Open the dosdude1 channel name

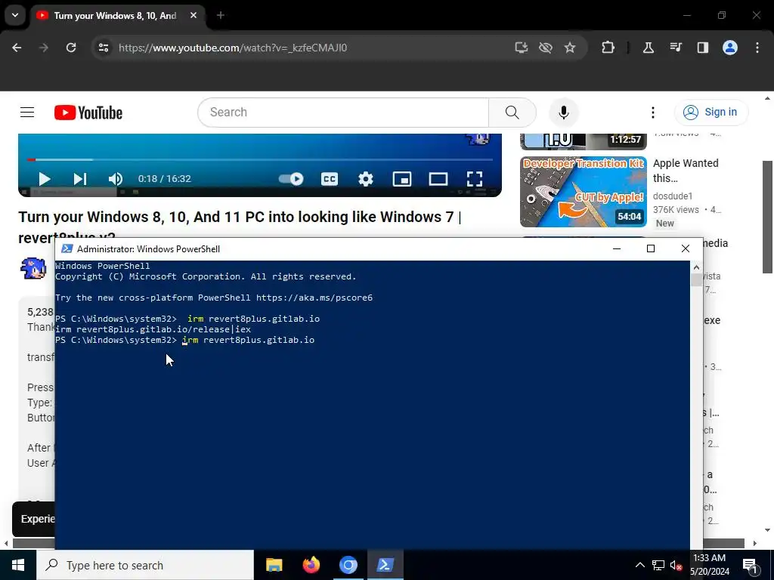click(x=672, y=196)
